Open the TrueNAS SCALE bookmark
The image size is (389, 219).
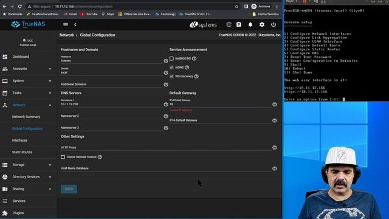(196, 14)
